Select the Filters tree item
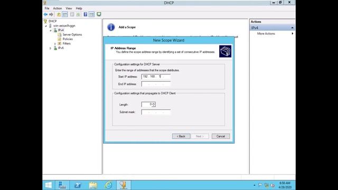338x190 pixels. click(x=67, y=43)
